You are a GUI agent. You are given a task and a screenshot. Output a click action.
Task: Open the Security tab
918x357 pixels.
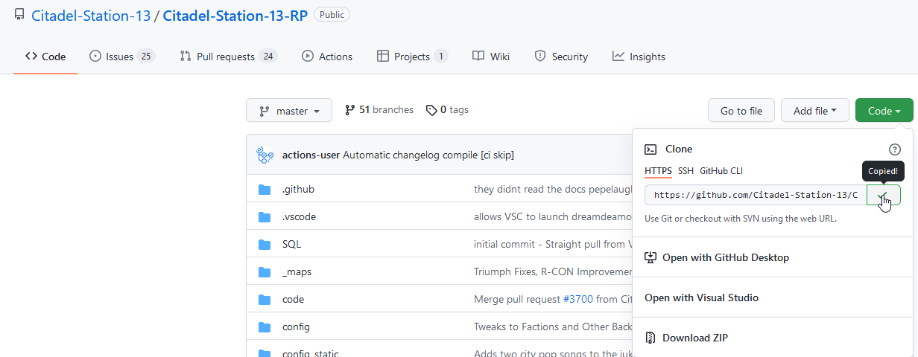coord(561,57)
